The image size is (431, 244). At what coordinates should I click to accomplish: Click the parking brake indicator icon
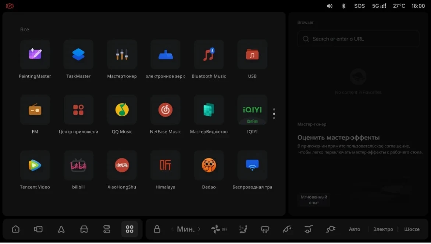click(10, 6)
